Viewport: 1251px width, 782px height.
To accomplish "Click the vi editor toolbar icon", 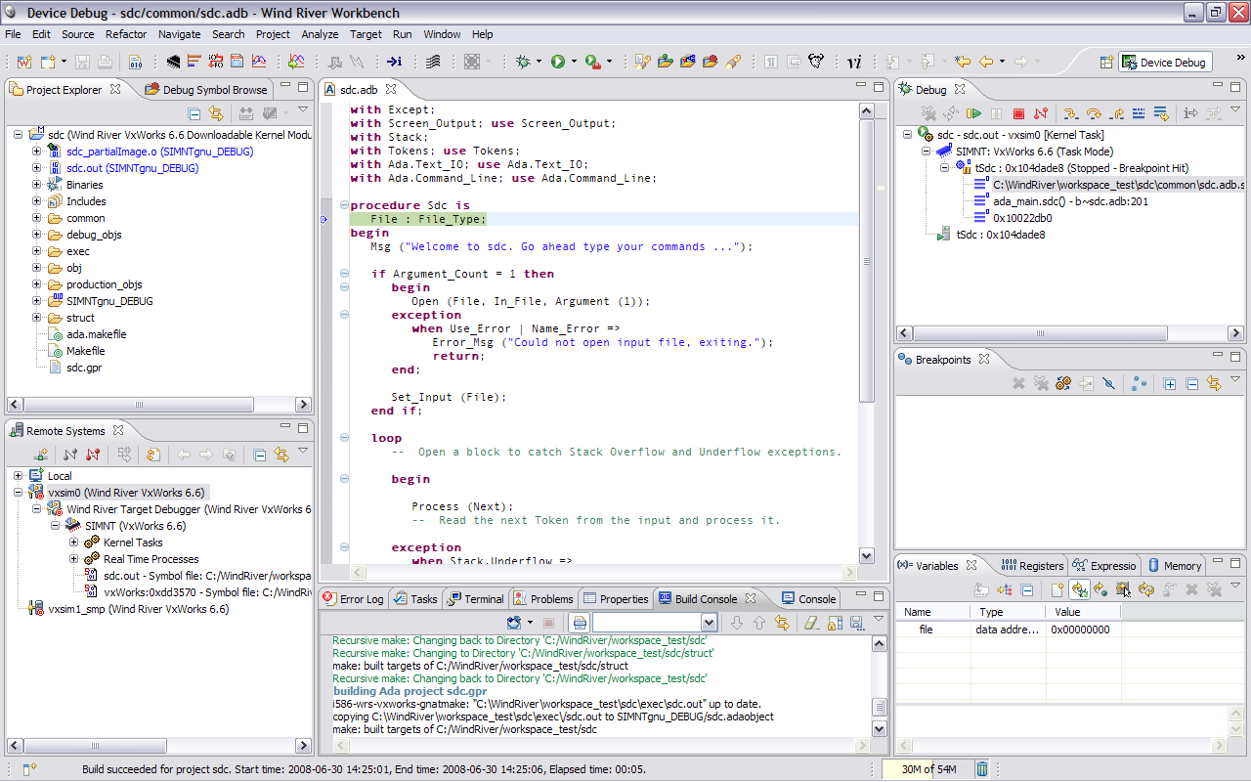I will coord(854,62).
